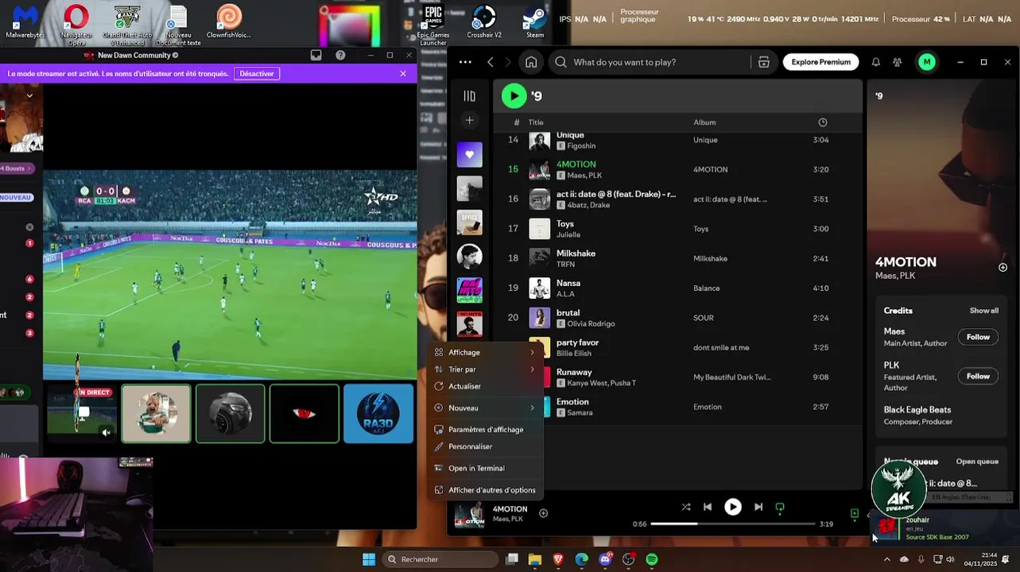1020x572 pixels.
Task: Choose Paramètres d'affichage in context menu
Action: pos(485,429)
